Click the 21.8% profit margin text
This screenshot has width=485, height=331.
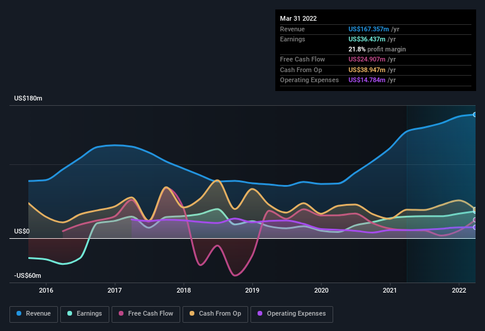[377, 49]
